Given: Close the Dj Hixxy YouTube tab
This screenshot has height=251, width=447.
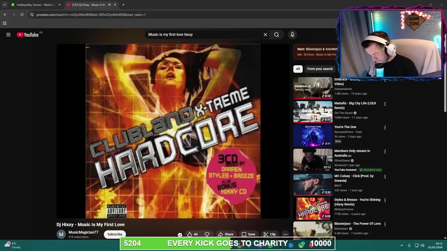Looking at the screenshot, I should pos(115,5).
